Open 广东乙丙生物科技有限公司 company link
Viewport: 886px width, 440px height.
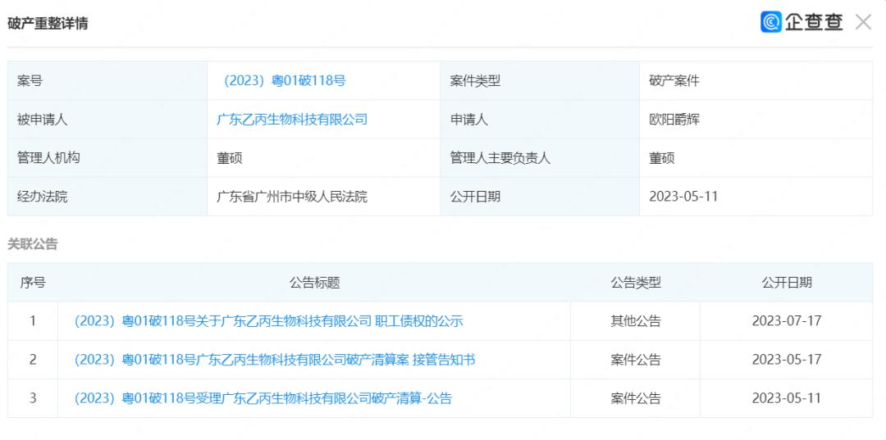292,119
